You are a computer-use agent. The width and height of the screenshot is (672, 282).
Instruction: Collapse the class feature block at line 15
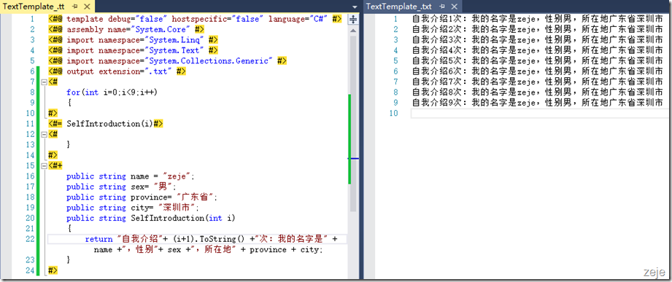44,165
